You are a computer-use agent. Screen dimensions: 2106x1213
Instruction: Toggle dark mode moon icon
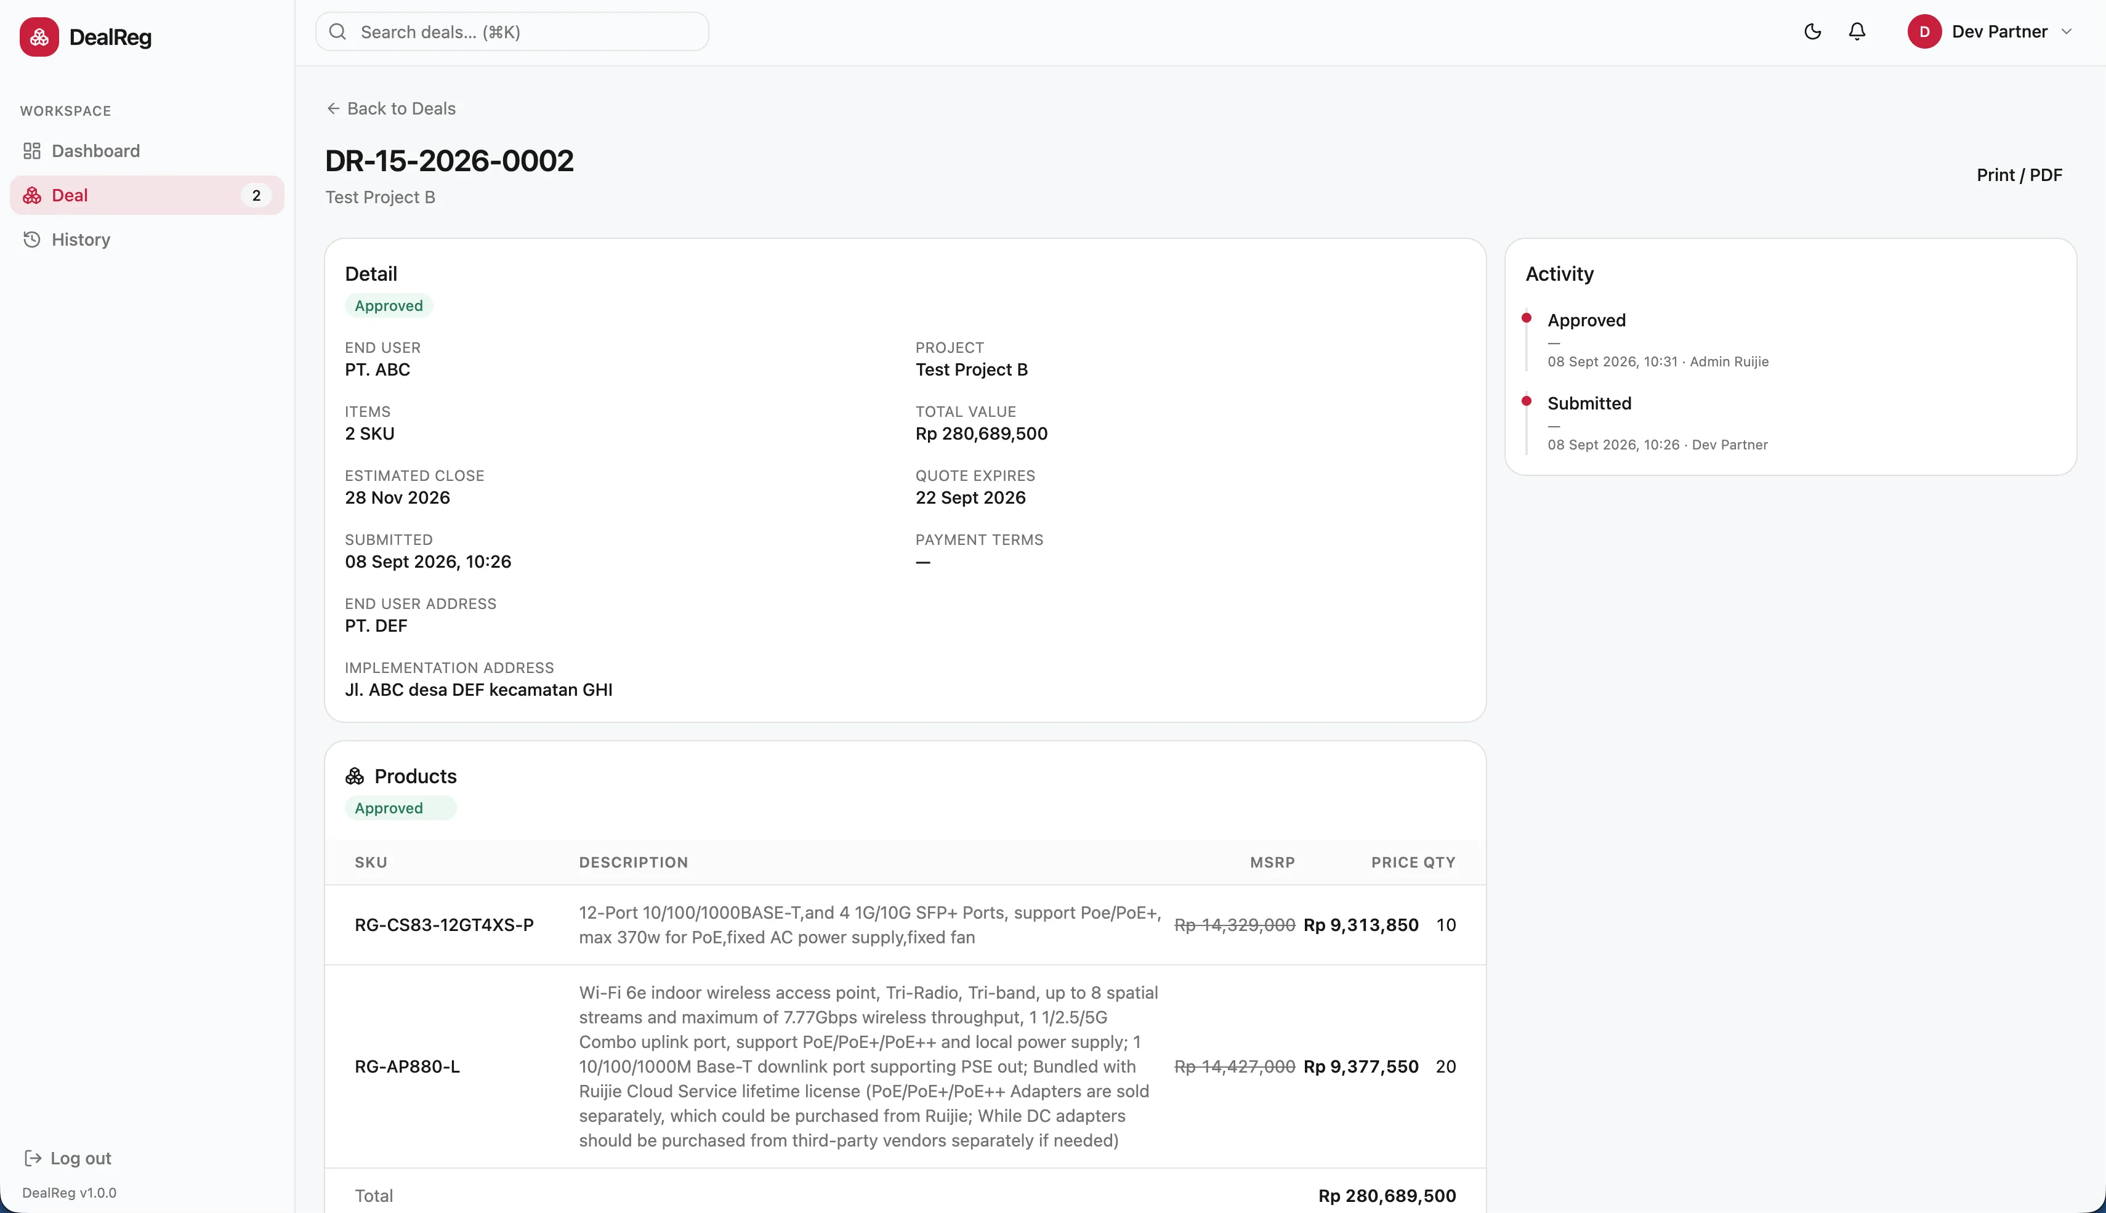coord(1813,31)
